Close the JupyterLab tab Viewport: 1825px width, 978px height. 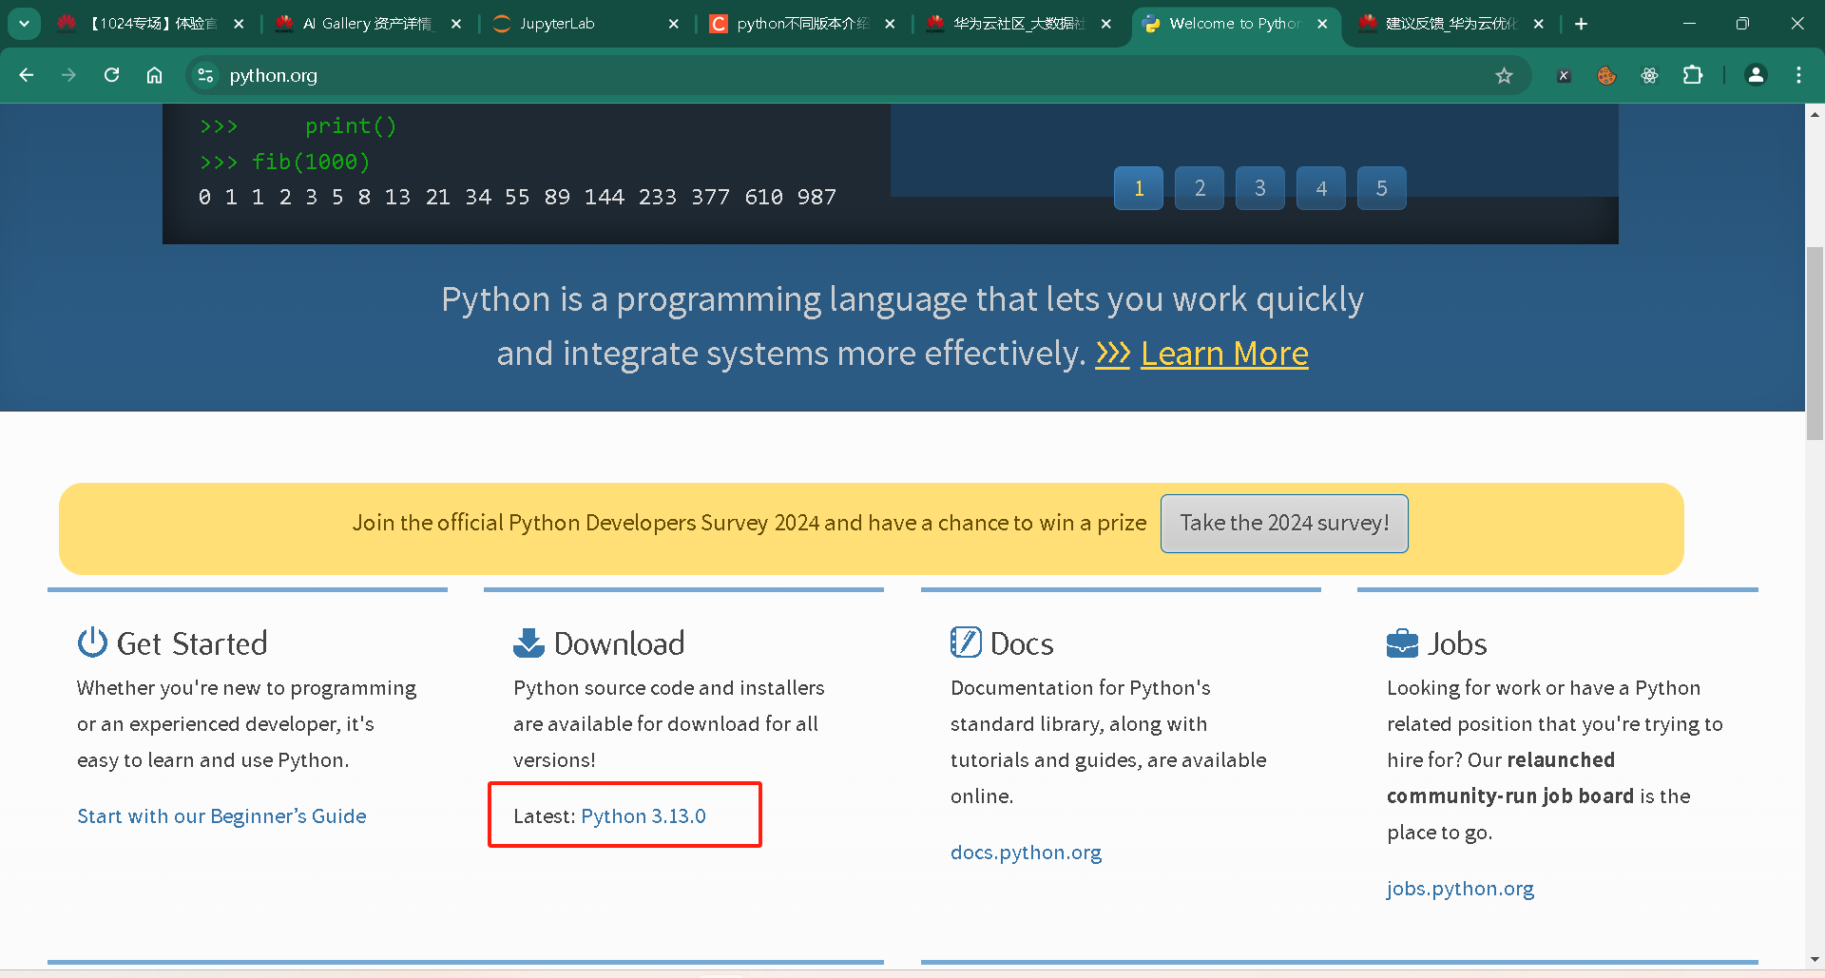674,24
